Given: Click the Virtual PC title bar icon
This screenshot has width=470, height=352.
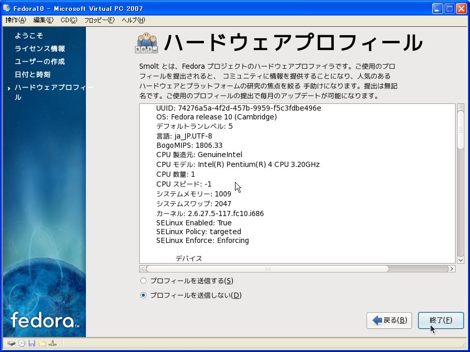Looking at the screenshot, I should (x=7, y=8).
